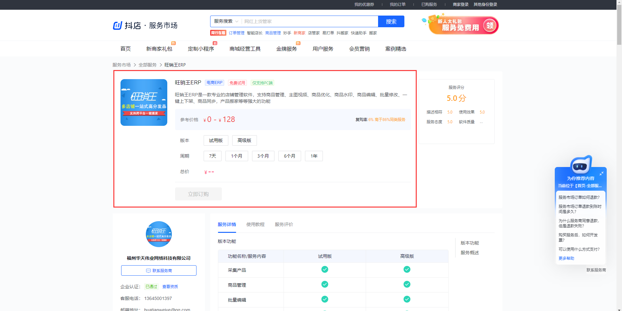Image resolution: width=622 pixels, height=311 pixels.
Task: Open 查看资质 link
Action: 170,287
